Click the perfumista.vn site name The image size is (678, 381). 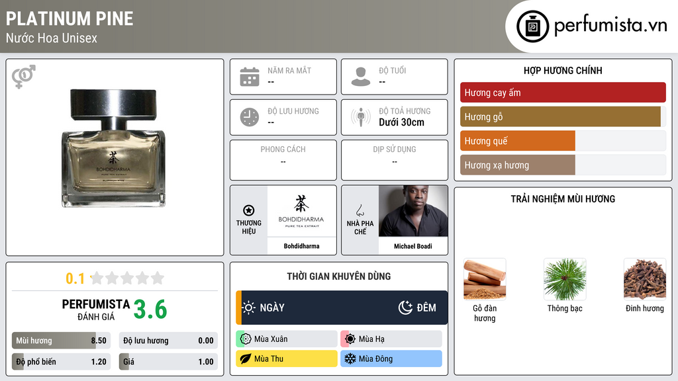pyautogui.click(x=610, y=25)
